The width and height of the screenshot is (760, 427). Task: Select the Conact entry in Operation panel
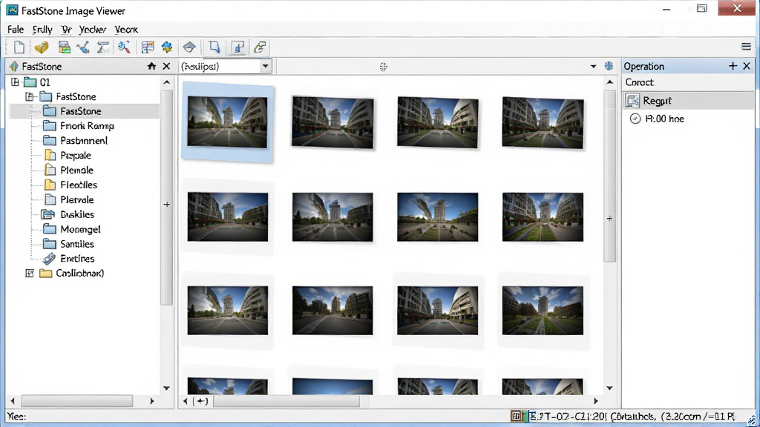coord(639,82)
